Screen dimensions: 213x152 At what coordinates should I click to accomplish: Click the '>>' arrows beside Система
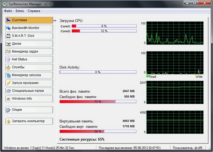(55, 21)
